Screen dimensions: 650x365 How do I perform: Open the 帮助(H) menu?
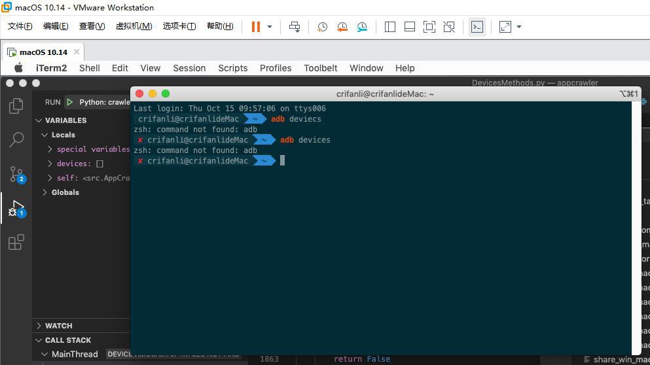click(x=220, y=26)
